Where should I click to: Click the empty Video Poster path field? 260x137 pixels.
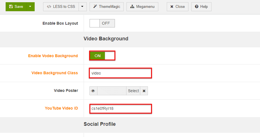(x=112, y=91)
